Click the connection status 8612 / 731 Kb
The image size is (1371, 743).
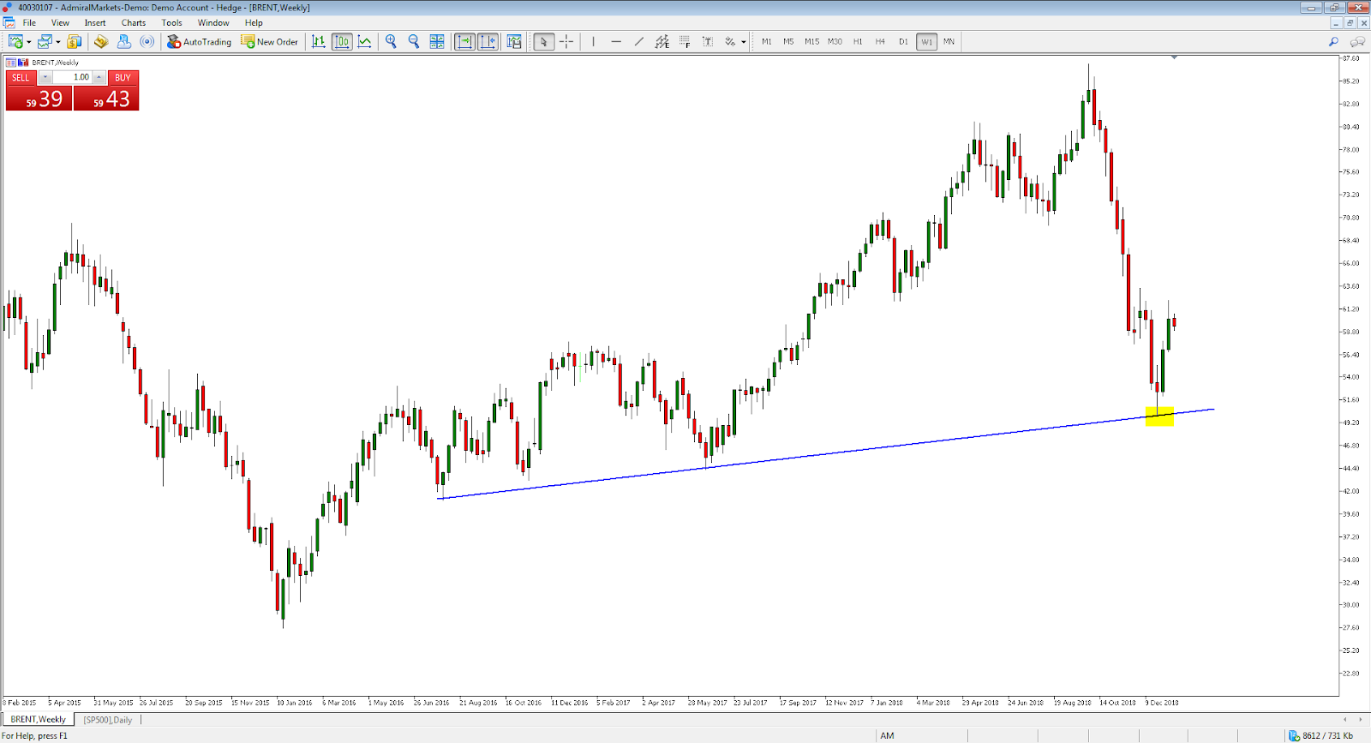pyautogui.click(x=1320, y=735)
